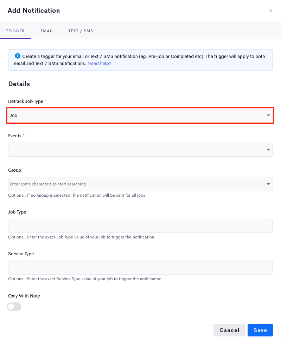Save the notification trigger

tap(260, 330)
